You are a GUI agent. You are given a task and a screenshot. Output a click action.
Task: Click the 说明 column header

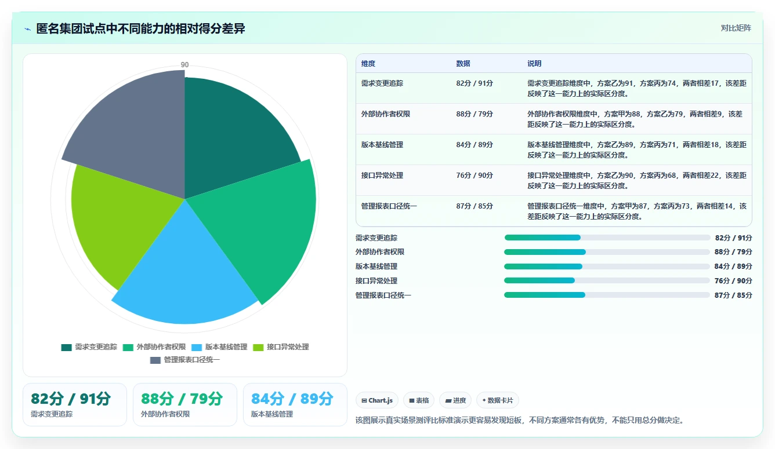[x=534, y=64]
